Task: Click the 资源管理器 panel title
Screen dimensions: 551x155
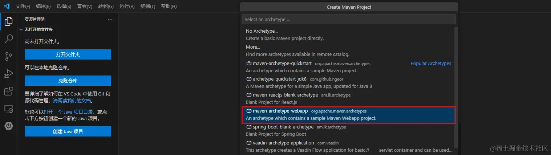Action: (x=35, y=19)
